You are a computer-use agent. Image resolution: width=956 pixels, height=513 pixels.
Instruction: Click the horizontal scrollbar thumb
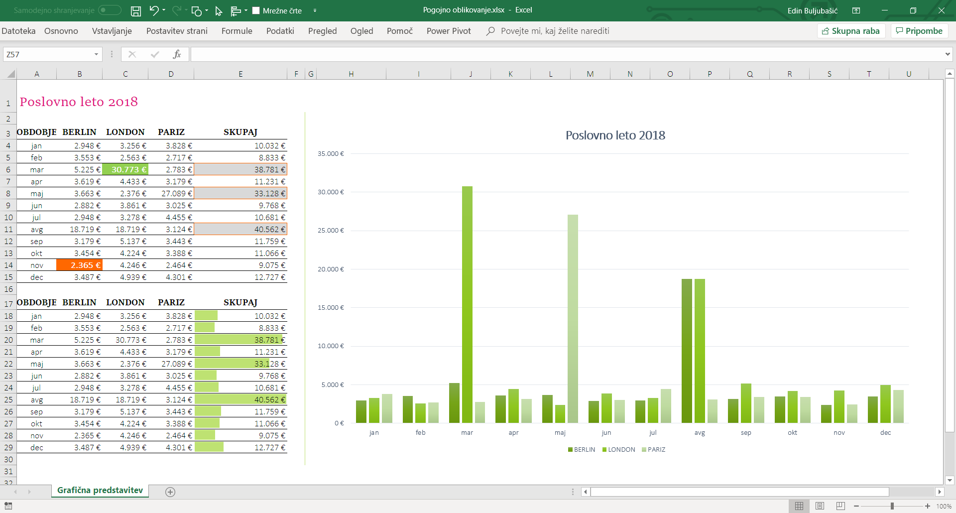pos(740,492)
